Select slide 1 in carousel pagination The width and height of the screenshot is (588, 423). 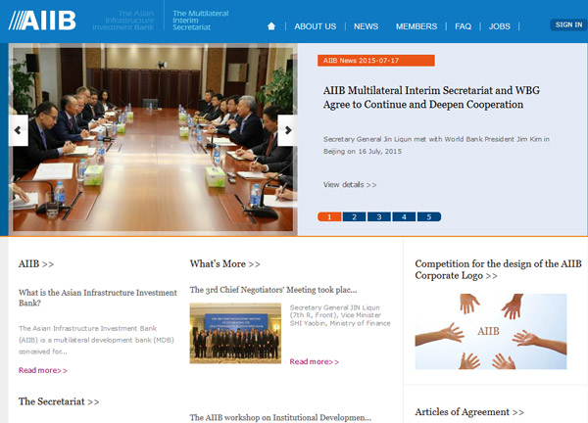coord(328,216)
